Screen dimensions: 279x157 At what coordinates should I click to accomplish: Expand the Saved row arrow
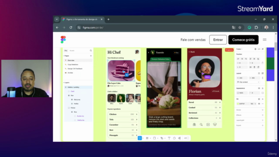(220, 102)
